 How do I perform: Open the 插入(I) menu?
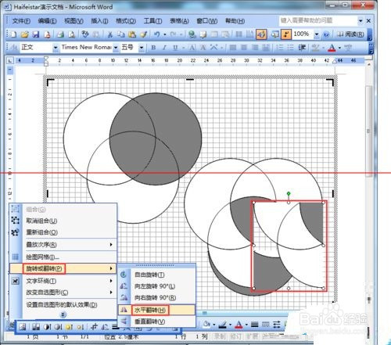tap(99, 21)
